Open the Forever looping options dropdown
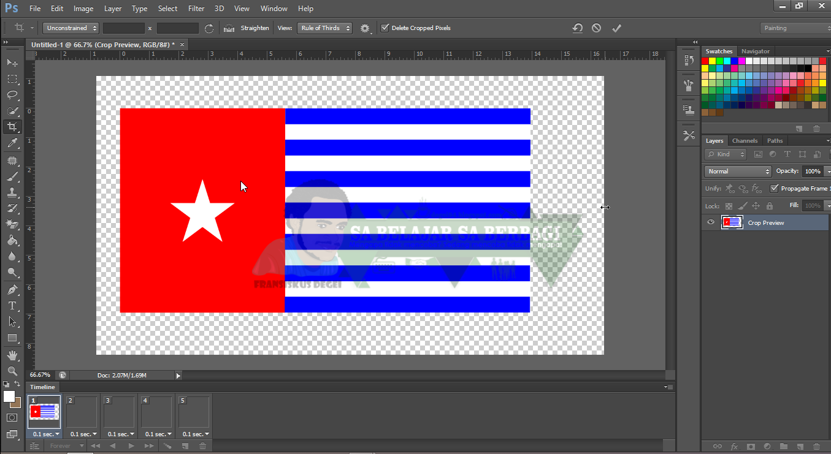This screenshot has height=454, width=831. 64,446
